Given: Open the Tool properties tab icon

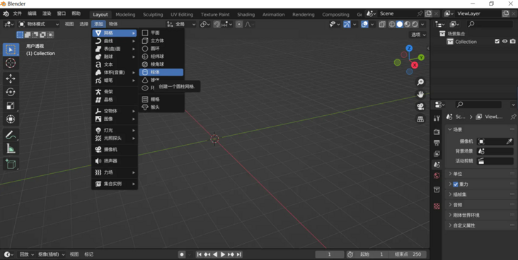Looking at the screenshot, I should (437, 119).
